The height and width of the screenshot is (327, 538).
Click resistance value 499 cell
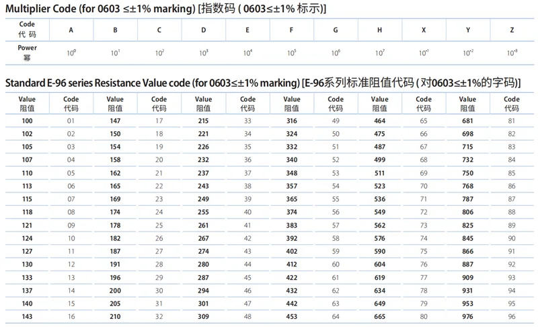point(379,159)
